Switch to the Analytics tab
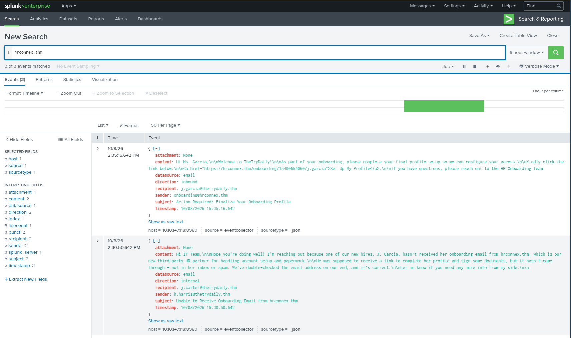 click(x=39, y=19)
